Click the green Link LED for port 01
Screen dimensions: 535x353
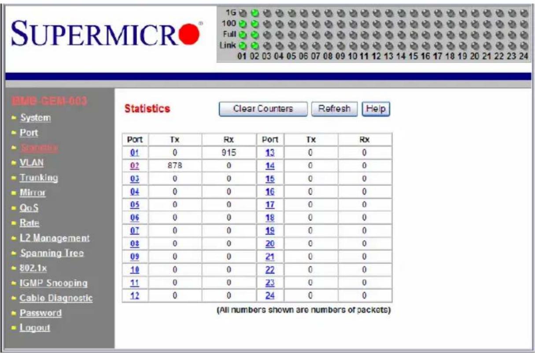coord(242,45)
